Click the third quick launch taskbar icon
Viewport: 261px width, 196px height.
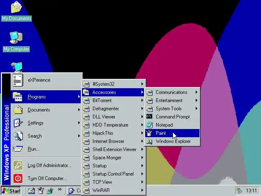click(x=50, y=191)
